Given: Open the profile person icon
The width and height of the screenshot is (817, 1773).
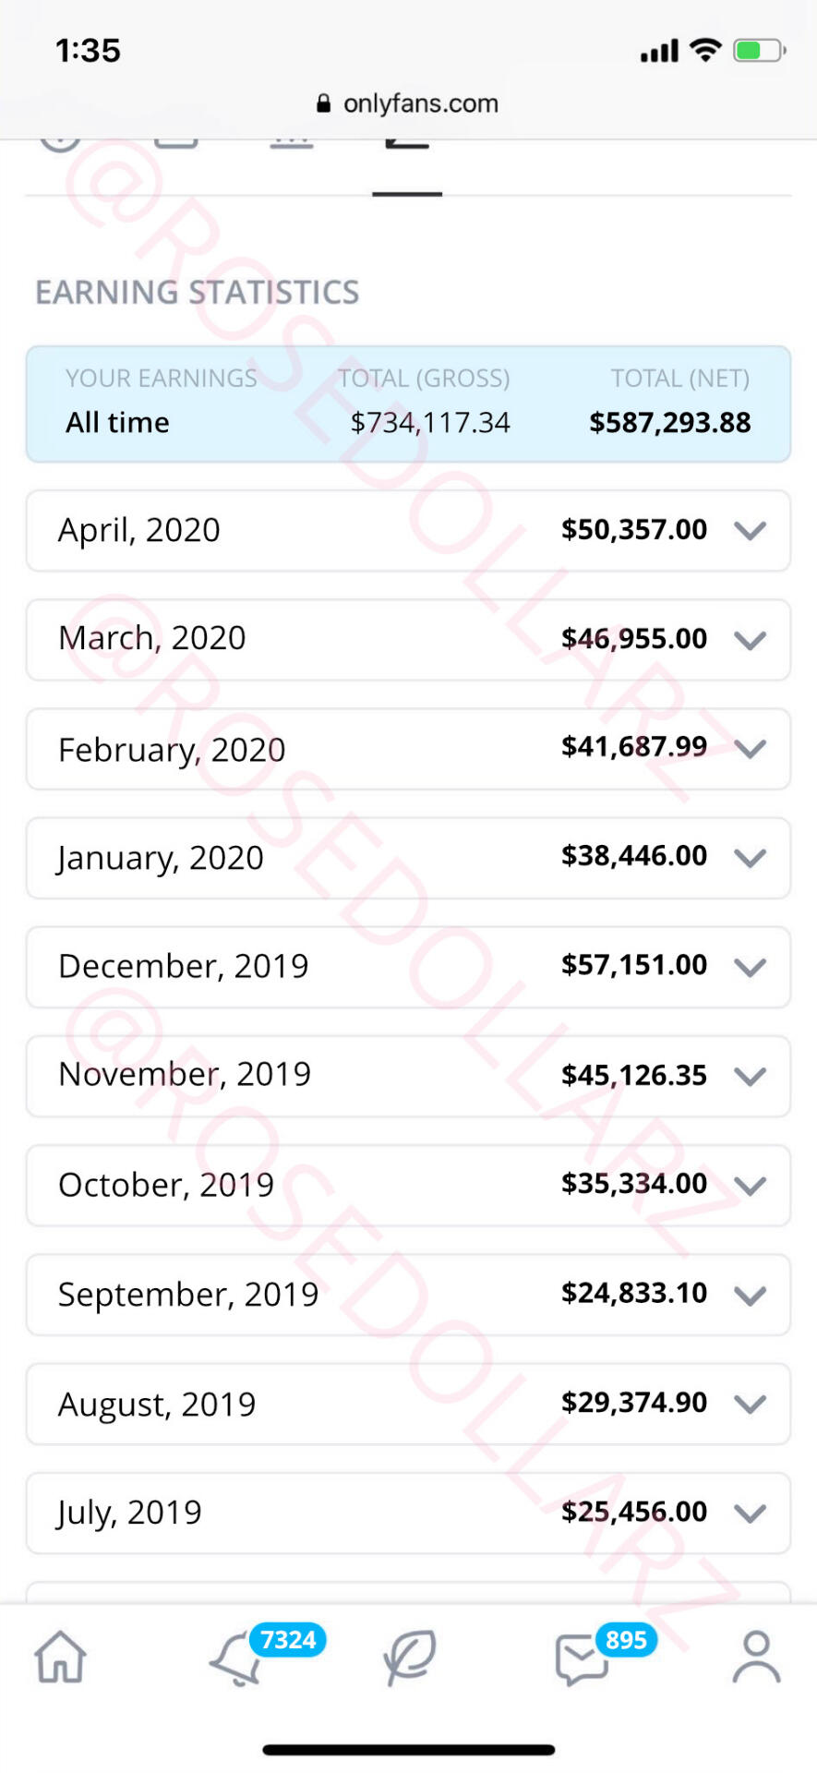Looking at the screenshot, I should [756, 1657].
